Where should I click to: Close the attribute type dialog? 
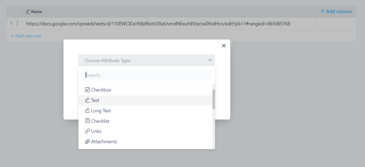(x=224, y=46)
